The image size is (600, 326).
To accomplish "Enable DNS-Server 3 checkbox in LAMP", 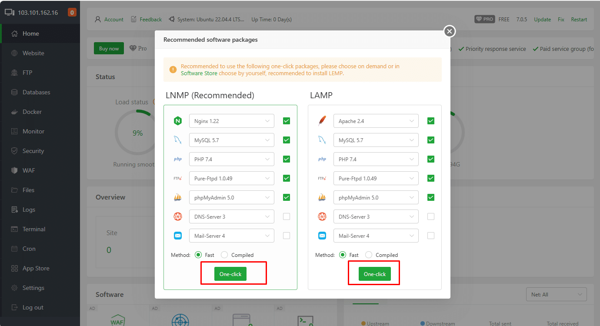I will 431,216.
